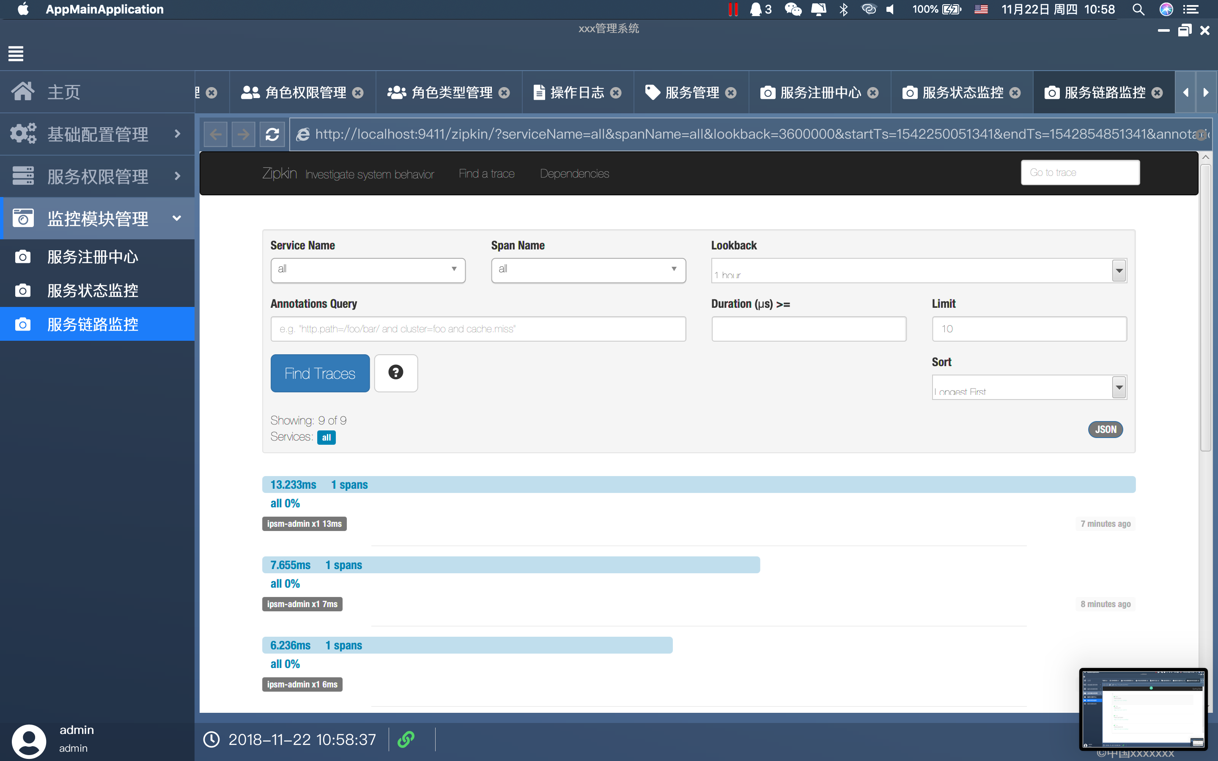Click the browser refresh icon
This screenshot has width=1218, height=761.
coord(272,134)
